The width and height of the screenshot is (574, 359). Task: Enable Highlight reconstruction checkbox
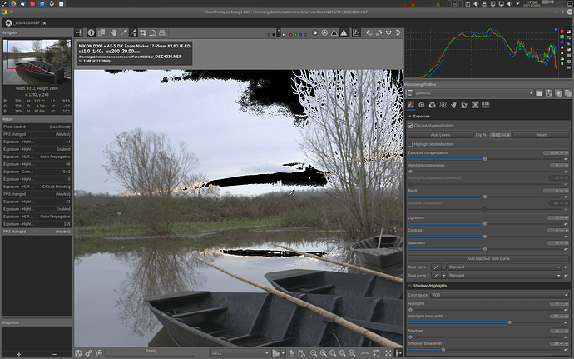coord(410,144)
